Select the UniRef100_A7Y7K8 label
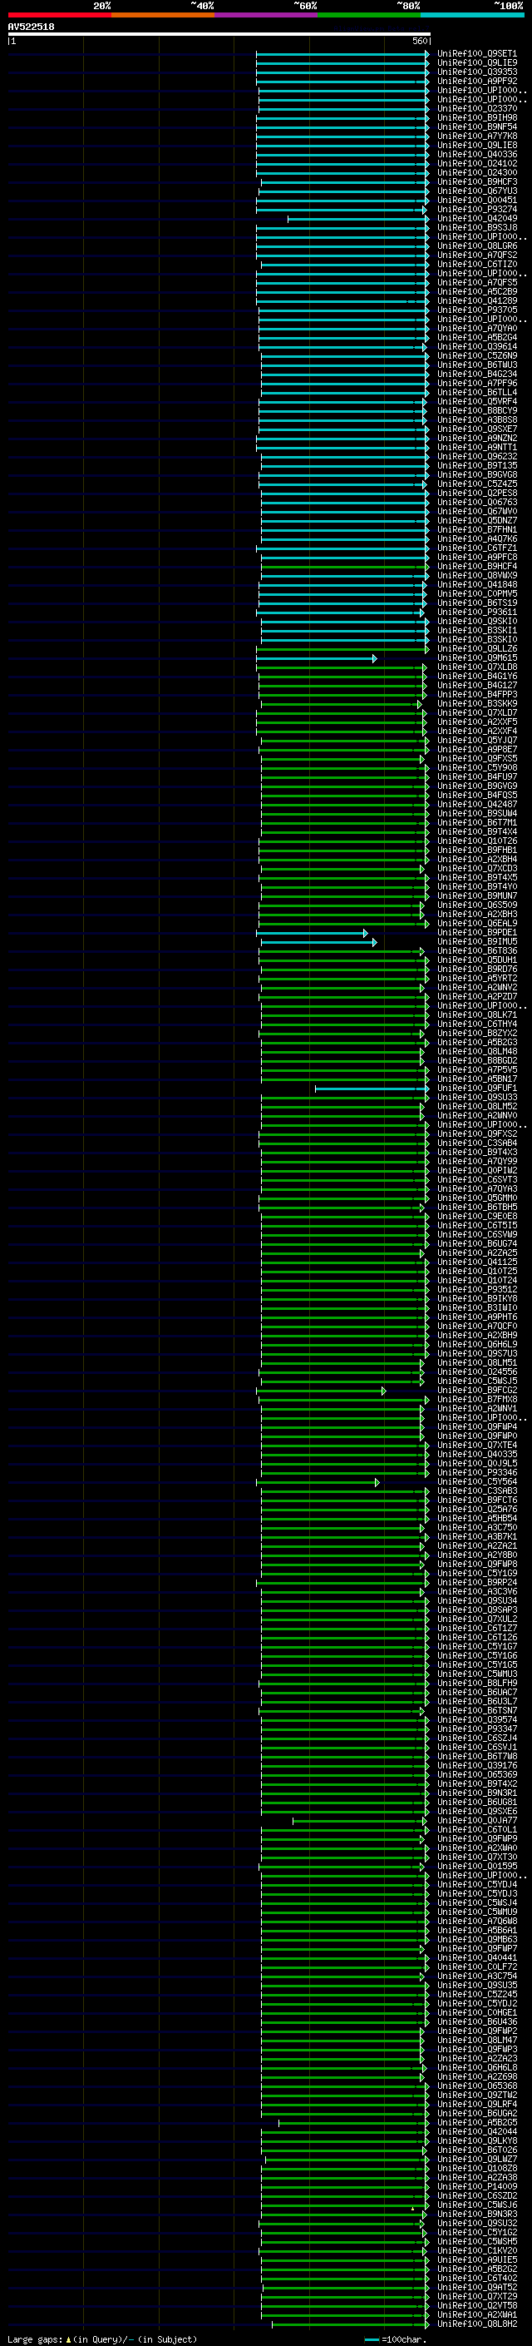The image size is (532, 2346). click(476, 136)
